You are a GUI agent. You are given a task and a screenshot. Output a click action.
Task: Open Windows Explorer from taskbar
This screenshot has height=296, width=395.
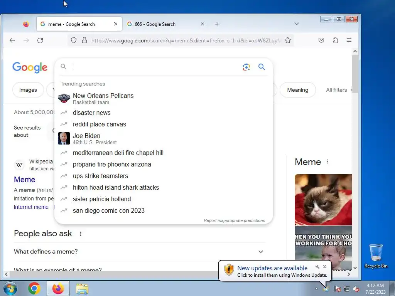[82, 289]
